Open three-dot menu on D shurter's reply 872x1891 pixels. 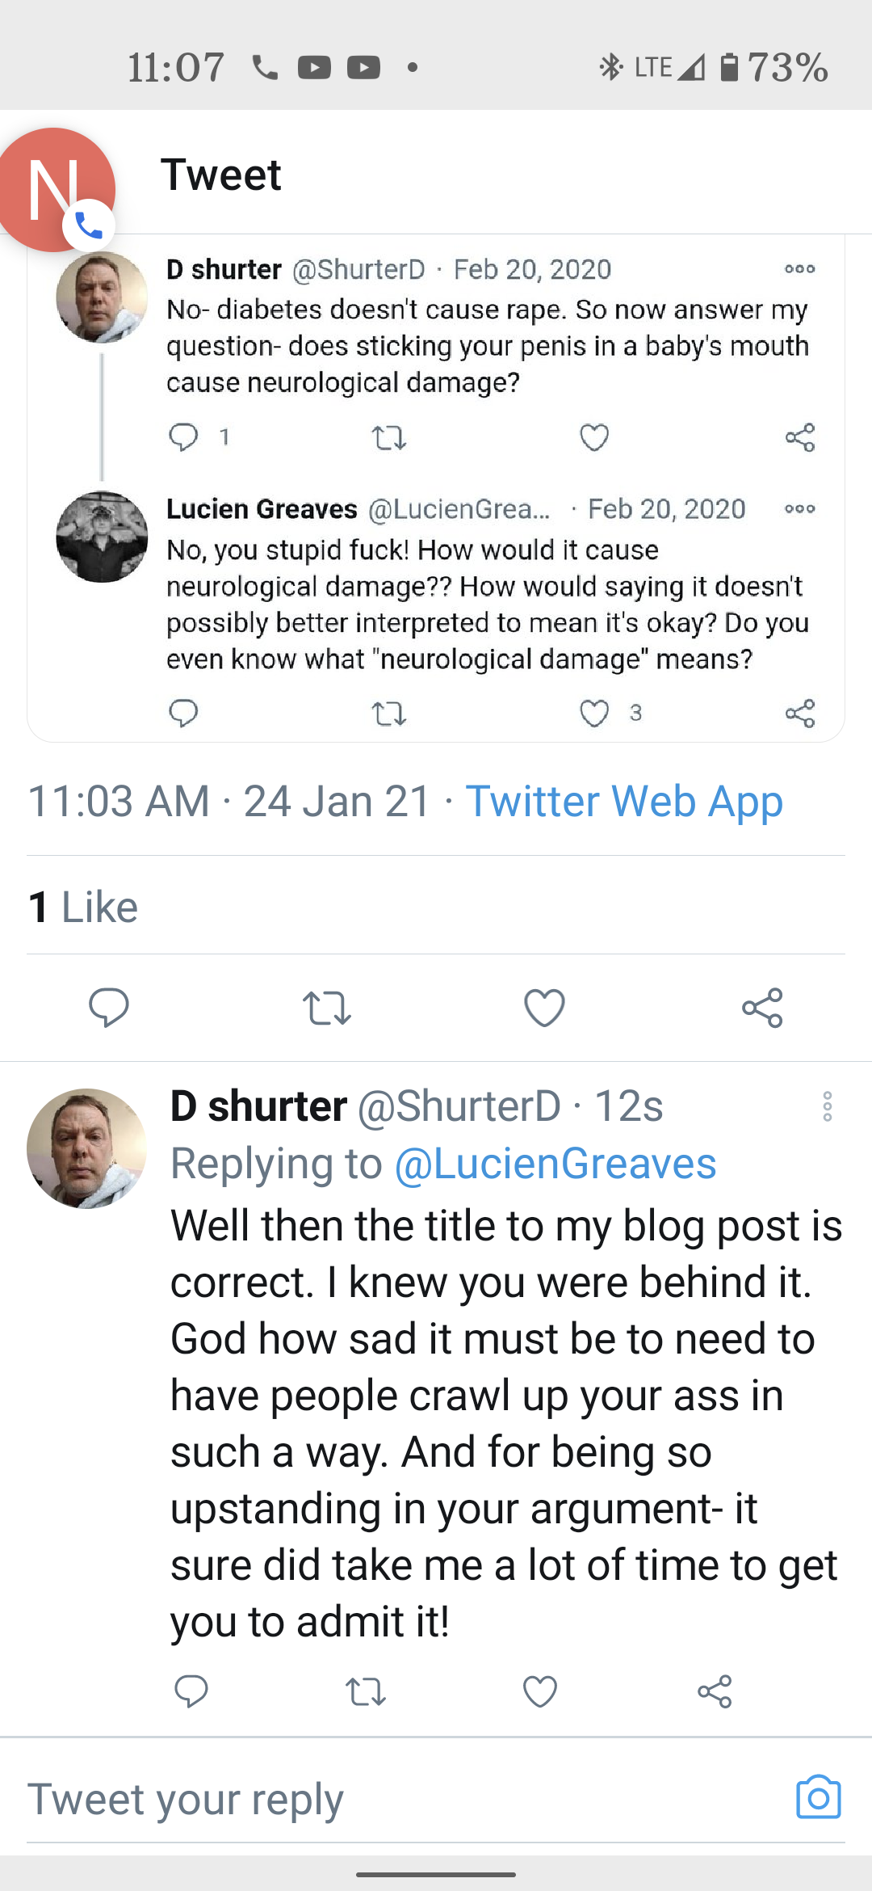point(828,1106)
